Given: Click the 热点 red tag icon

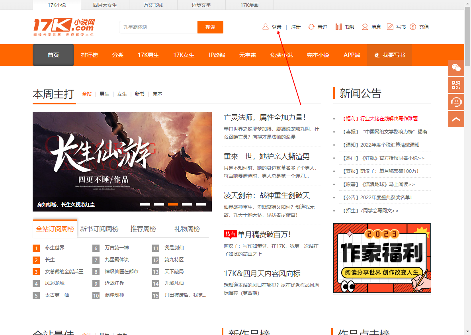Looking at the screenshot, I should click(x=230, y=234).
